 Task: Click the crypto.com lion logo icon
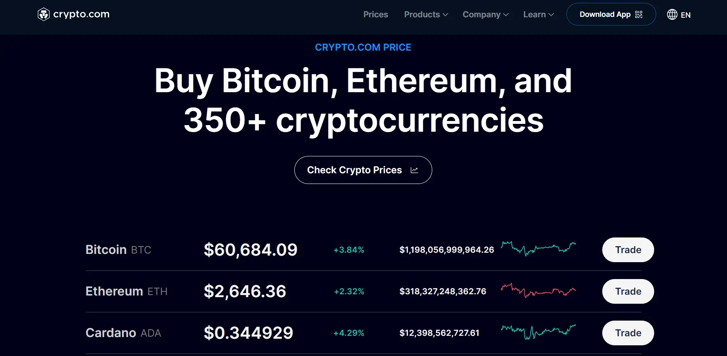[x=44, y=14]
